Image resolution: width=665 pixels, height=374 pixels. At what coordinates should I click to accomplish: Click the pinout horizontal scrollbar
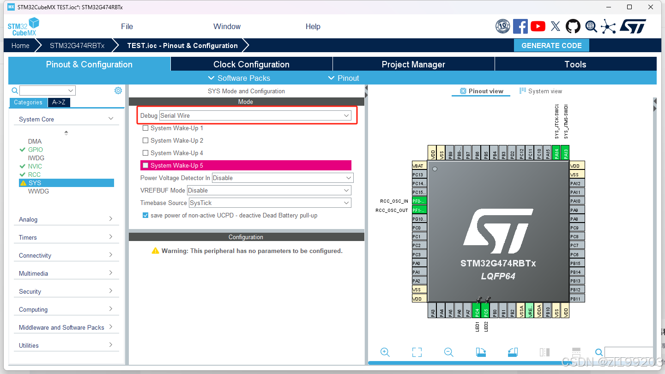(471, 363)
